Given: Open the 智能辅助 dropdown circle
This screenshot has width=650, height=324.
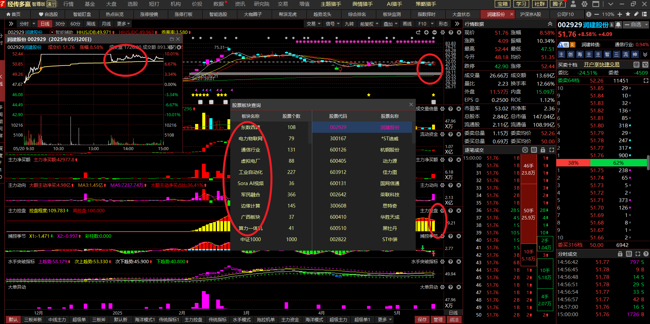Looking at the screenshot, I should pos(52,32).
